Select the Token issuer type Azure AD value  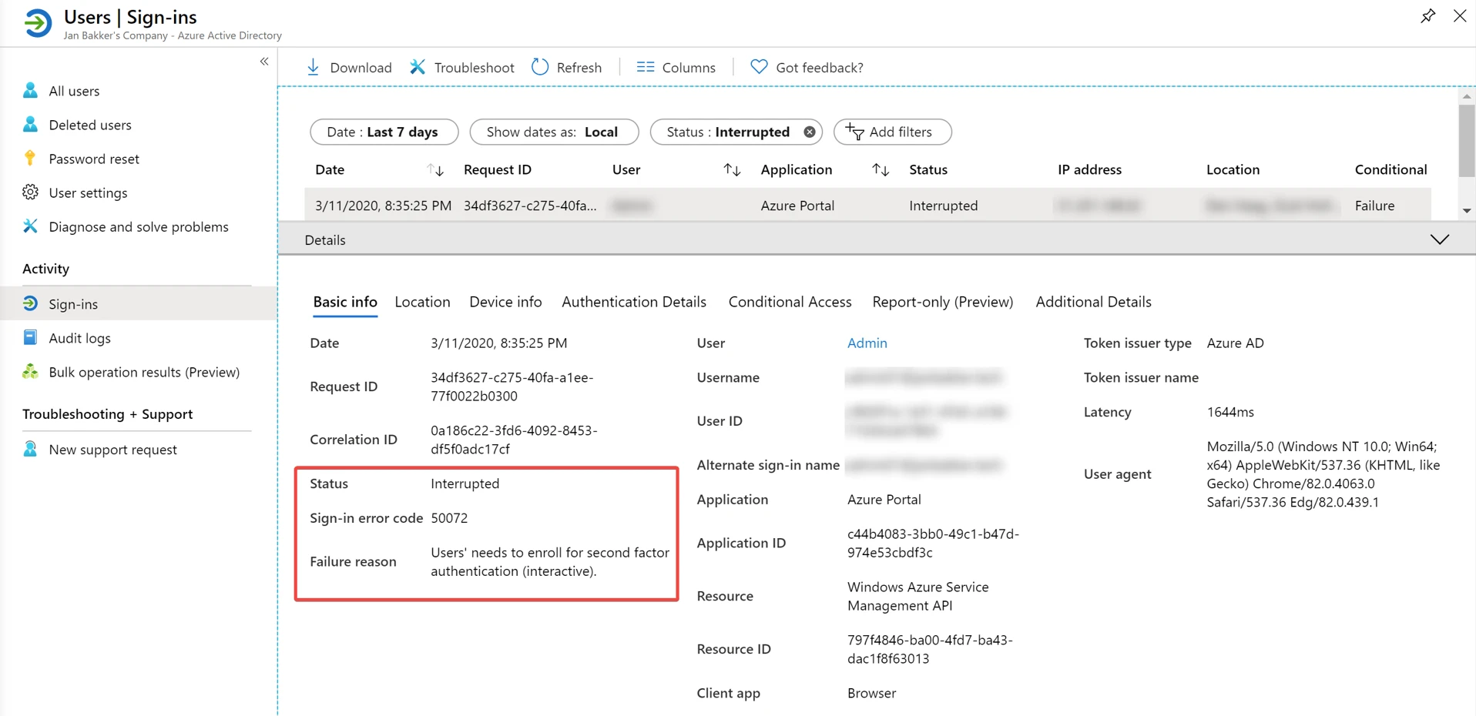click(1235, 343)
